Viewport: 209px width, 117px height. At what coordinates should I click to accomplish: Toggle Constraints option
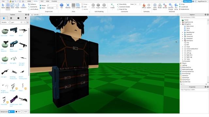[x=33, y=7]
